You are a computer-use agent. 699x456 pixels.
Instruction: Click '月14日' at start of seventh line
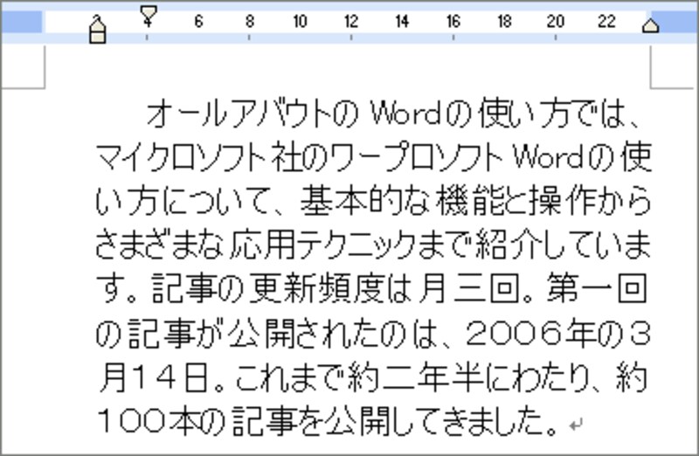coord(154,377)
